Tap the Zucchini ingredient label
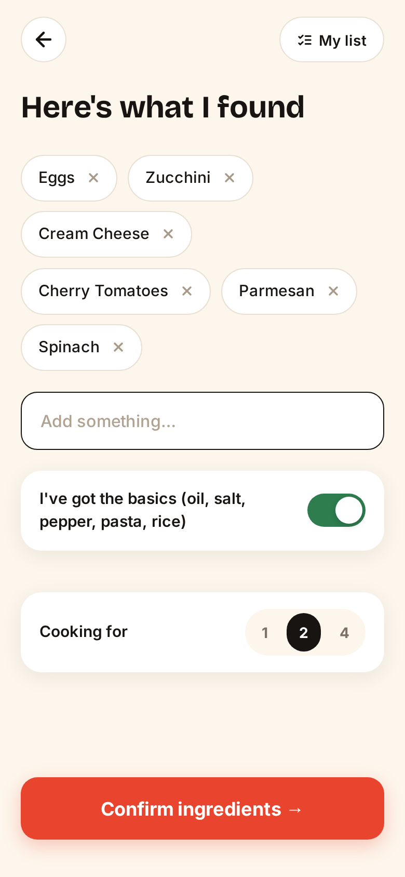Screen dimensions: 405x877 (x=178, y=178)
